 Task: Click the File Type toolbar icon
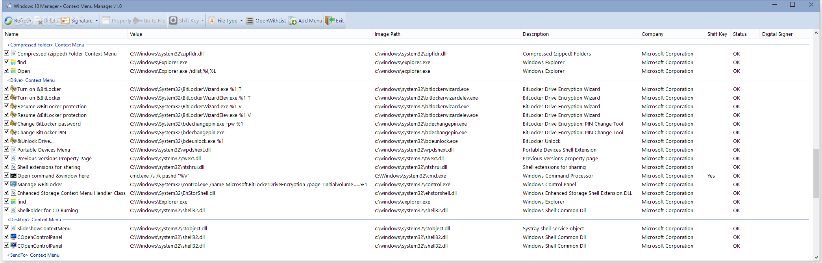212,21
